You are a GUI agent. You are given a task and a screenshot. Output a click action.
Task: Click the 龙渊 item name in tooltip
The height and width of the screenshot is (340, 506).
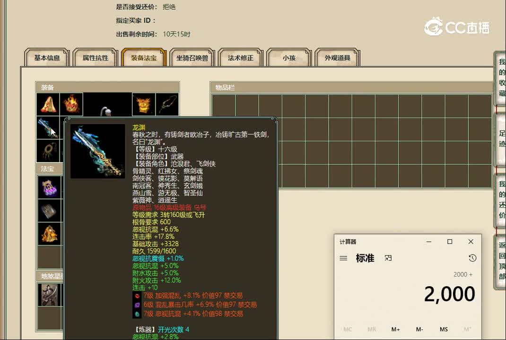[x=139, y=127]
